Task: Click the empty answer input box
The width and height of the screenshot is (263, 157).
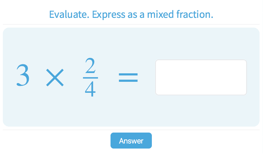Action: coord(201,77)
